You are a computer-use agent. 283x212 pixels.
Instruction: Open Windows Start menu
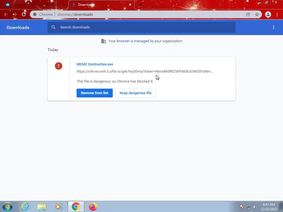(x=7, y=206)
